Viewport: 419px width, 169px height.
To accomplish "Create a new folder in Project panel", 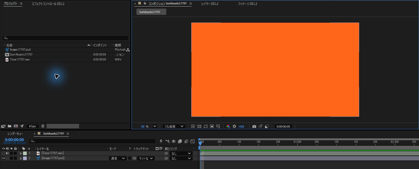I will [x=9, y=126].
